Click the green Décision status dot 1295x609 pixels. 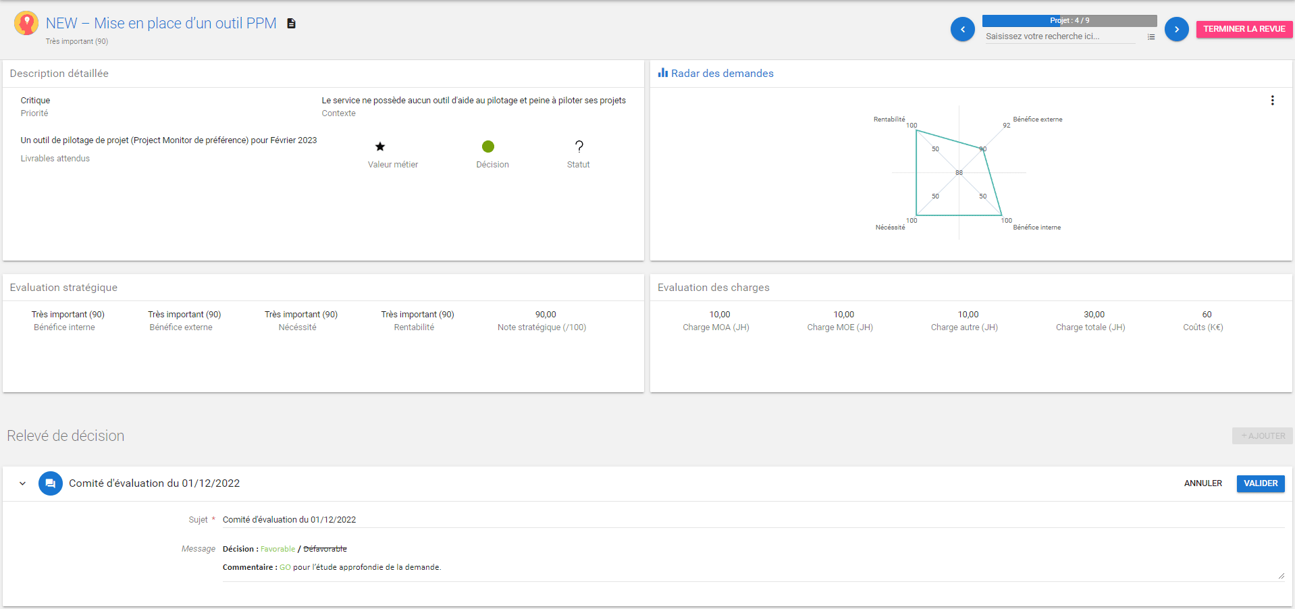pos(488,147)
